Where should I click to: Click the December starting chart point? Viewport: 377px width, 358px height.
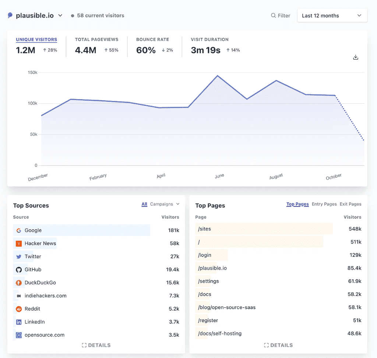pyautogui.click(x=42, y=115)
